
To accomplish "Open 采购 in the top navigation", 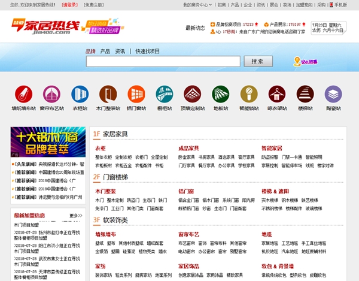I will [x=321, y=5].
